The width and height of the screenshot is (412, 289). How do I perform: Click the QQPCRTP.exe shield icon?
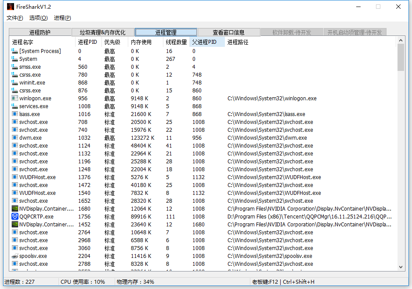coord(15,216)
